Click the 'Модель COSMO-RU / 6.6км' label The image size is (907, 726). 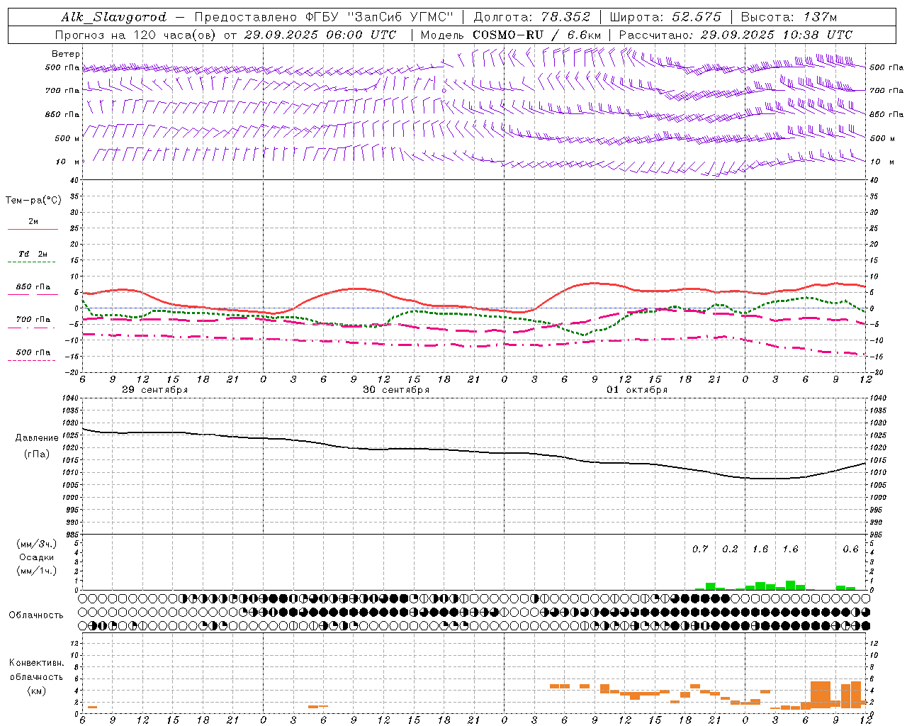point(511,35)
